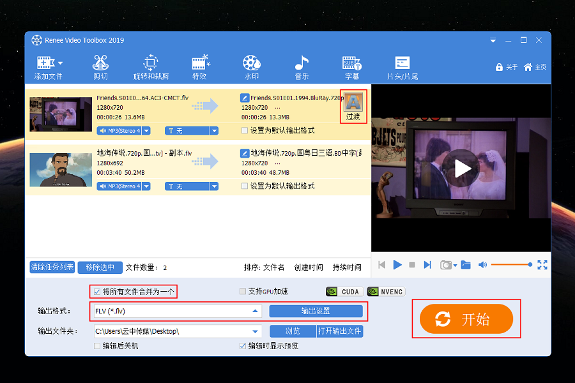Open the 字幕 subtitle tool
Viewport: 575px width, 383px height.
[x=352, y=67]
